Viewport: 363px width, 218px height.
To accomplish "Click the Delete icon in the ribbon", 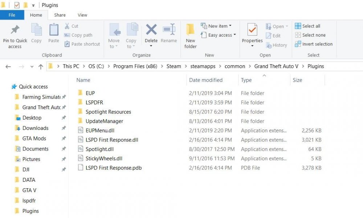I will coord(151,31).
